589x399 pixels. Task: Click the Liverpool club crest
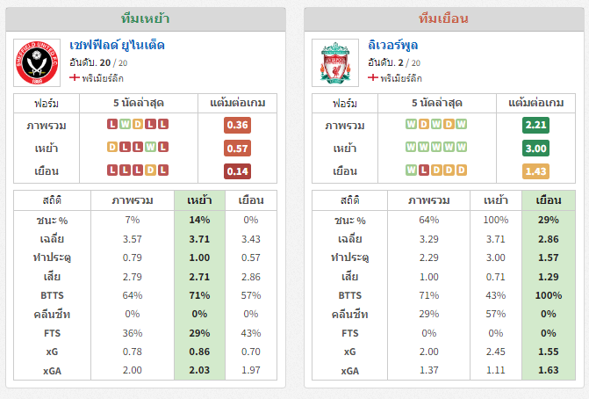click(335, 62)
